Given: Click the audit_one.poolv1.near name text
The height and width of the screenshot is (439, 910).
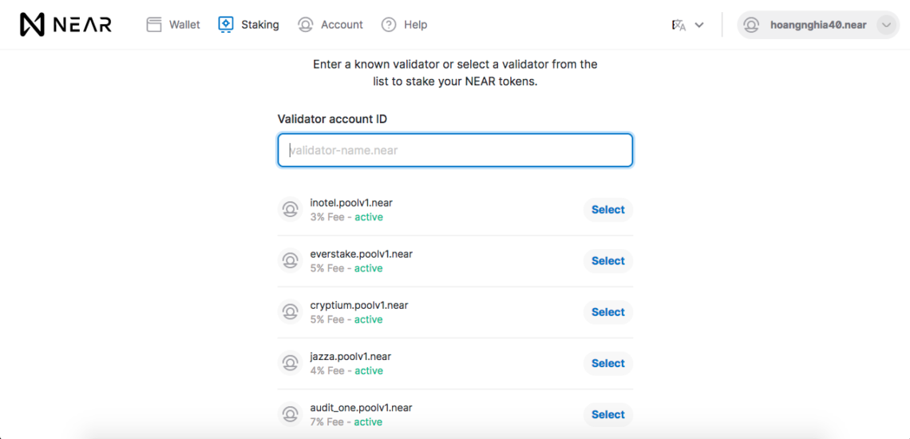Looking at the screenshot, I should point(362,407).
